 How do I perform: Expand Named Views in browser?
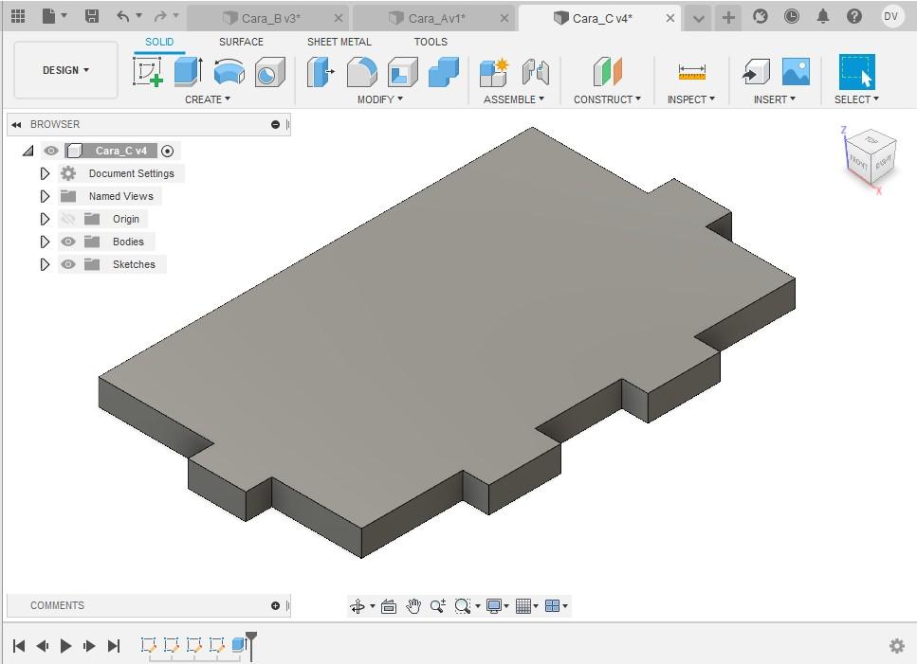(45, 196)
